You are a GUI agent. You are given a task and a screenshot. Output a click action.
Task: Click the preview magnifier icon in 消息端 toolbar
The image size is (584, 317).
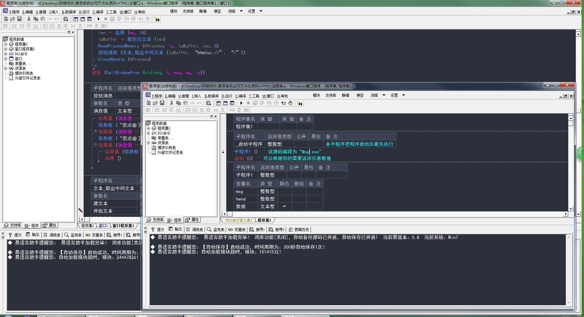tap(208, 103)
